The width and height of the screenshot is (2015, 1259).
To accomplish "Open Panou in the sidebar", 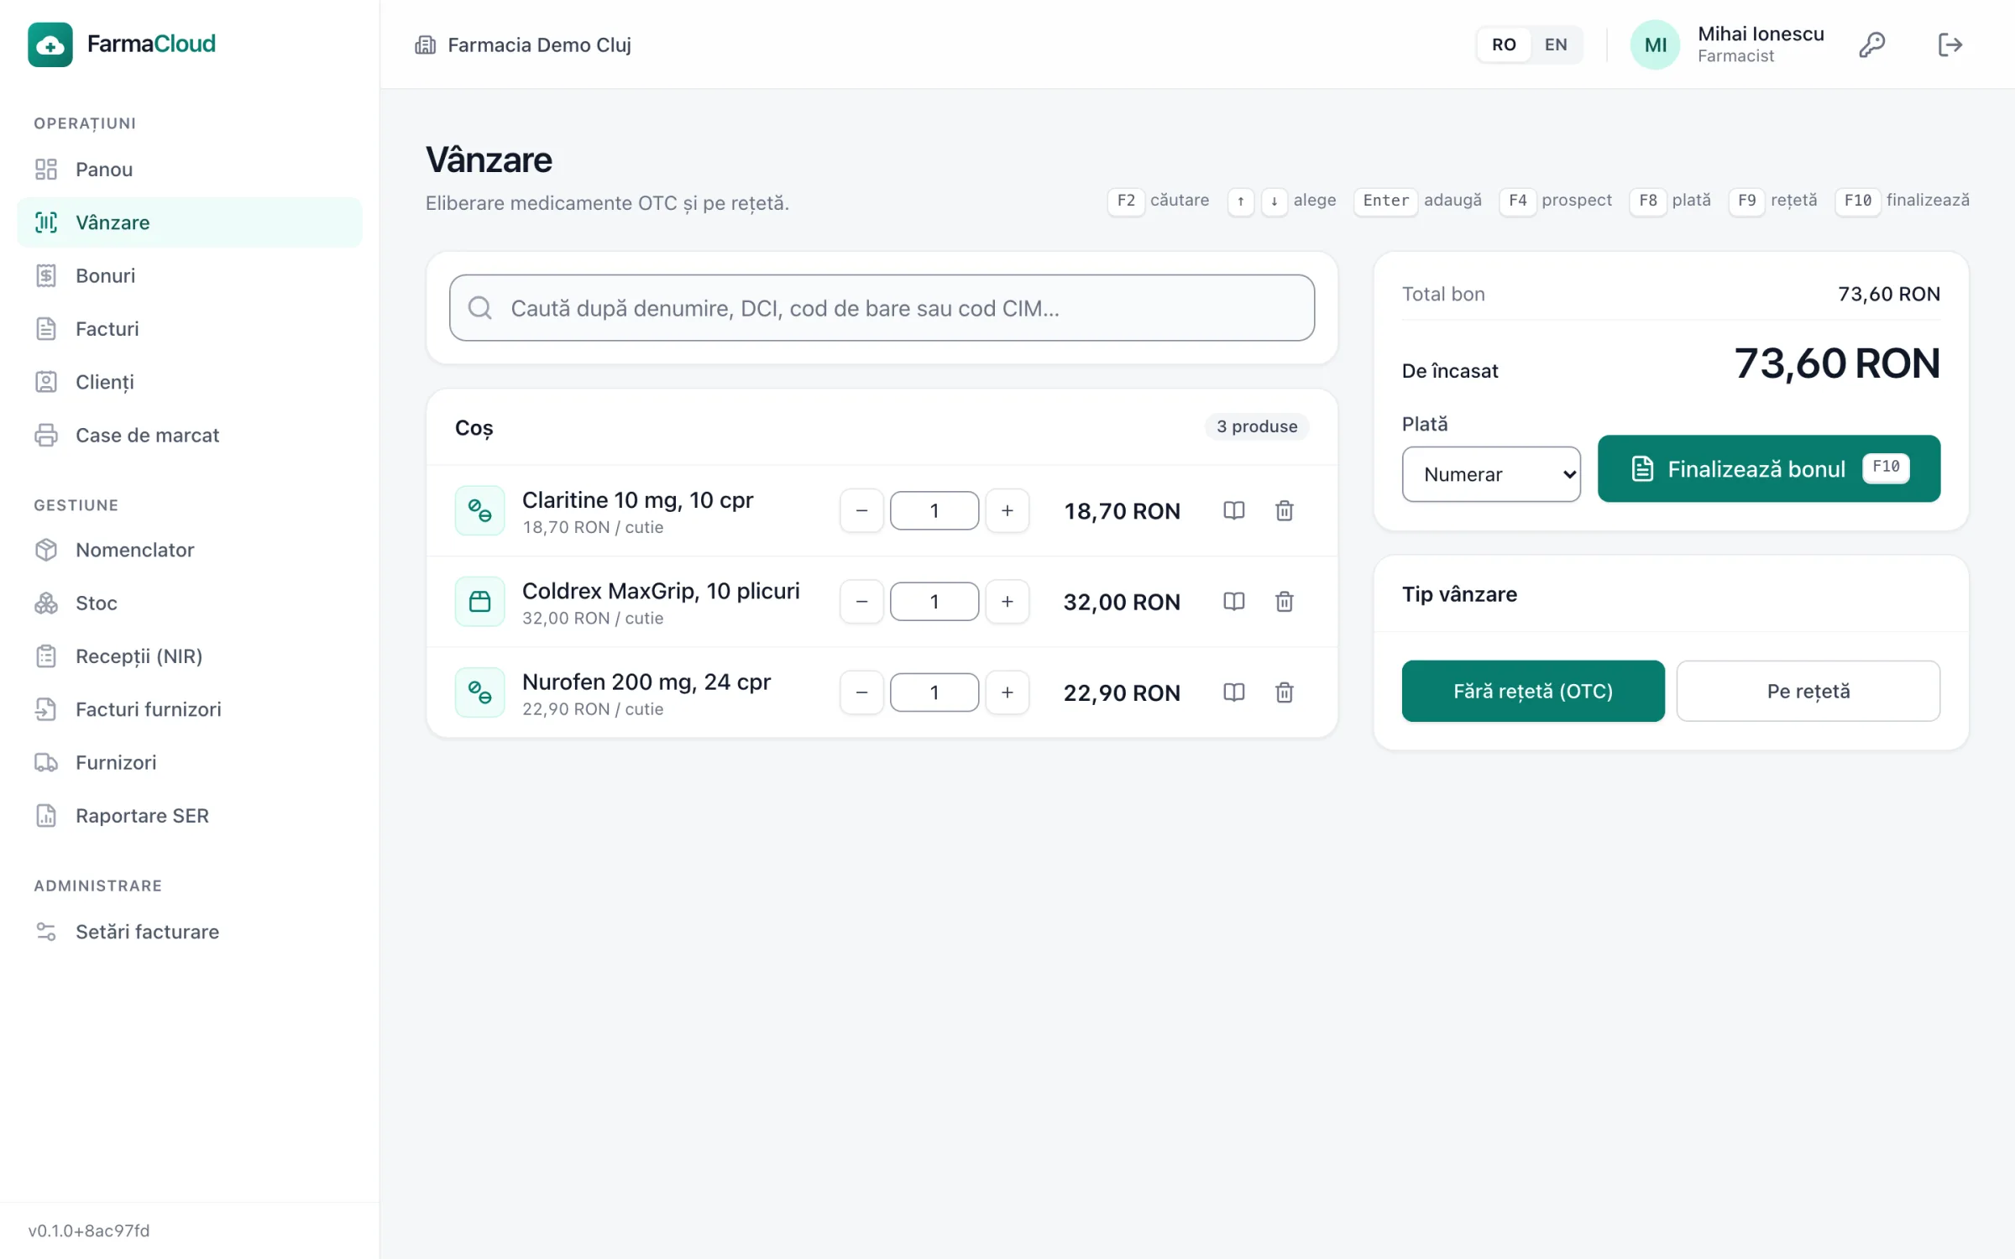I will (190, 170).
